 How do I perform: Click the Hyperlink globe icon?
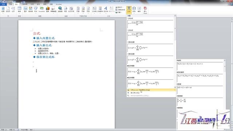[60, 9]
